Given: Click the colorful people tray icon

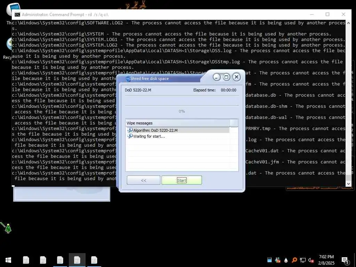Looking at the screenshot, I should tap(278, 260).
